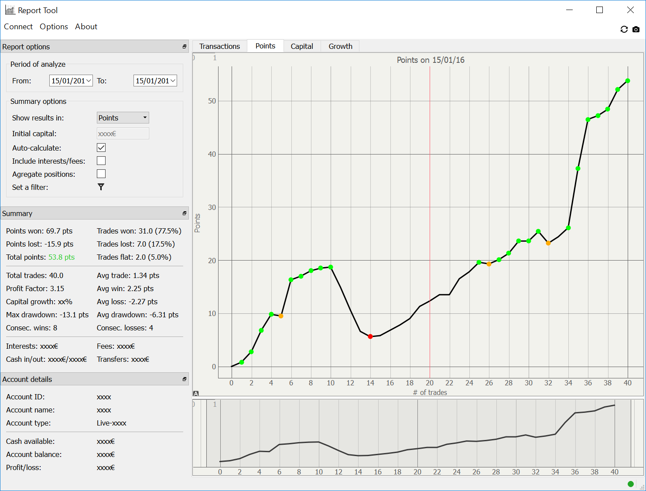
Task: Switch to the Growth tab
Action: coord(340,46)
